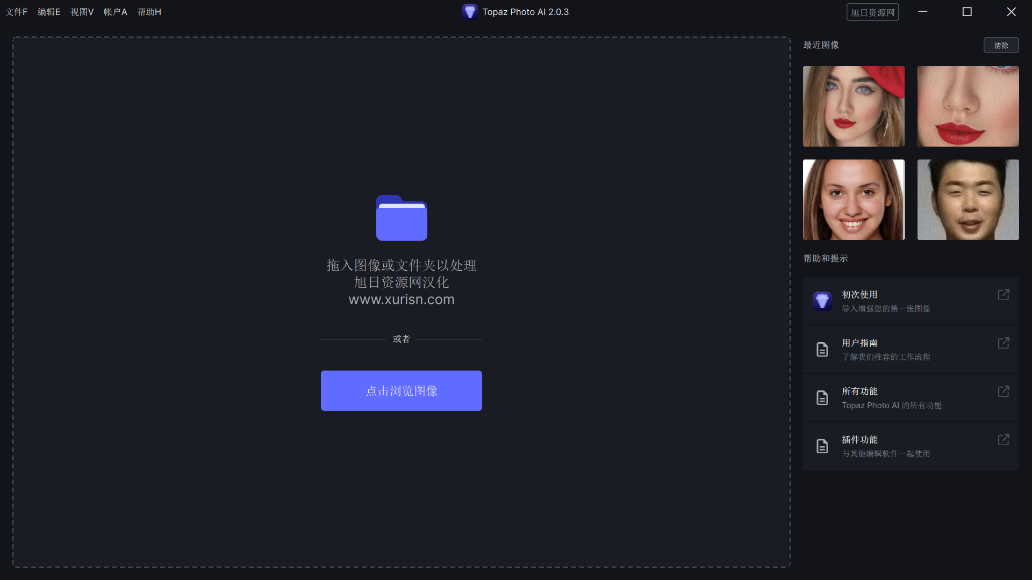This screenshot has width=1032, height=580.
Task: Open the 所有功能 help entry
Action: click(x=911, y=398)
